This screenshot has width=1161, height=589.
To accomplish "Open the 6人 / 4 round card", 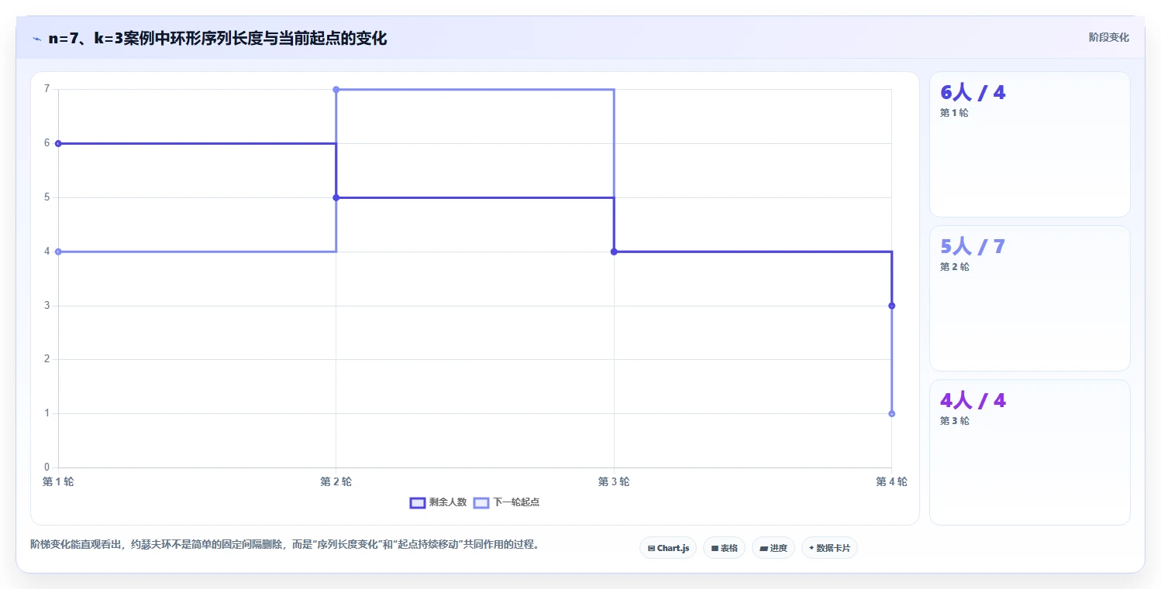I will (x=1029, y=144).
